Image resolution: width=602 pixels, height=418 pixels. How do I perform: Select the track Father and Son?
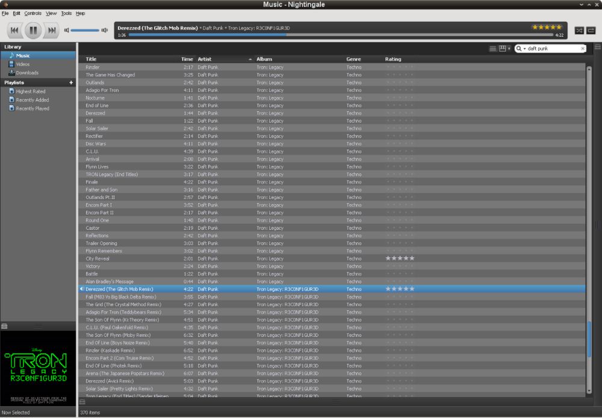pos(332,190)
